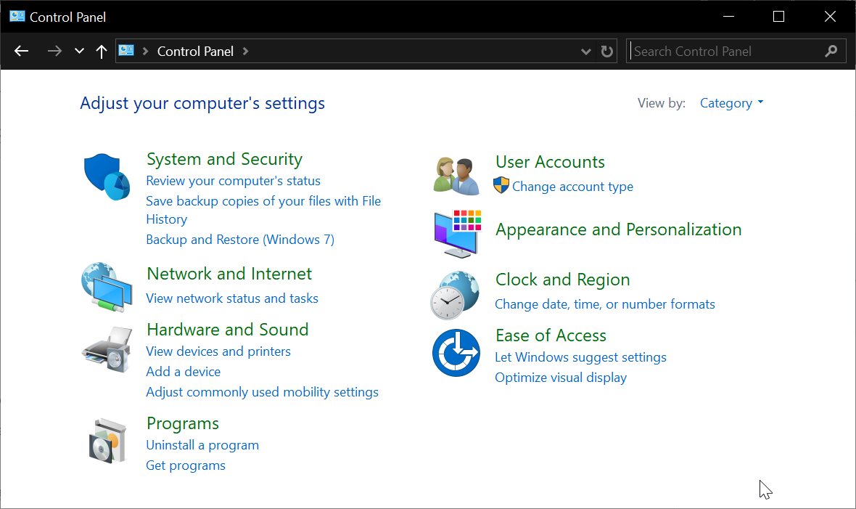Click Add a device link
Image resolution: width=856 pixels, height=509 pixels.
[x=184, y=371]
